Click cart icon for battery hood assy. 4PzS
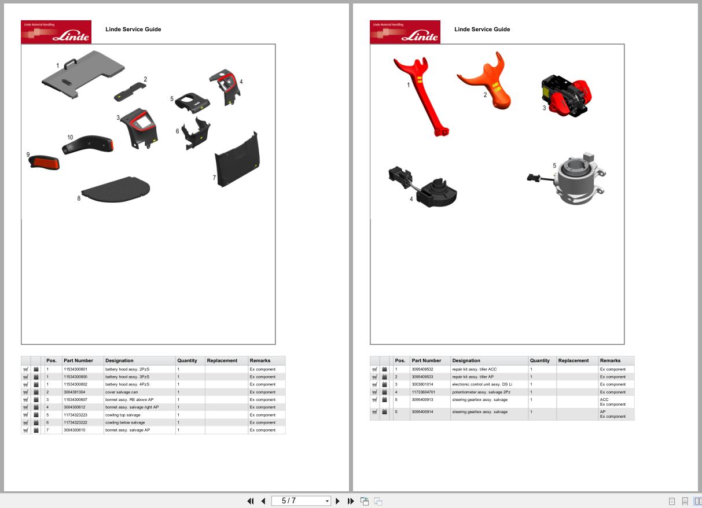Image resolution: width=702 pixels, height=508 pixels. coord(26,384)
